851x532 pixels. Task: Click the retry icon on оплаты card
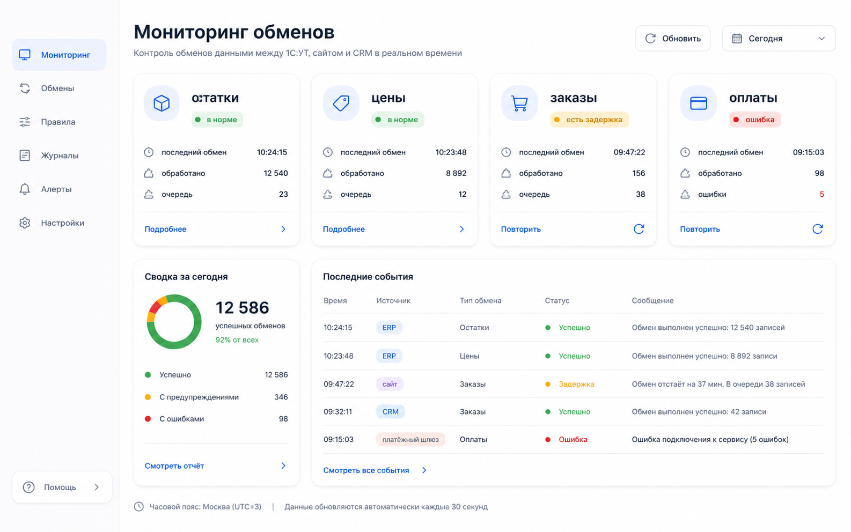pyautogui.click(x=818, y=229)
